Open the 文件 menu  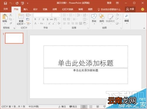tap(6, 9)
